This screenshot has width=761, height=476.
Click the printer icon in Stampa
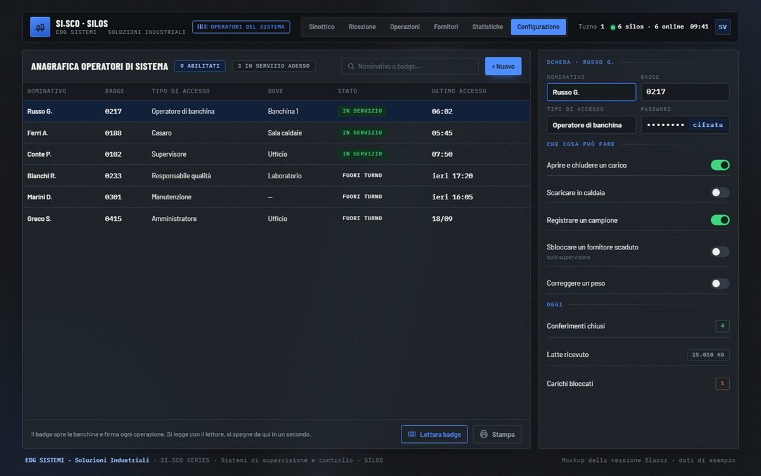[x=484, y=434]
